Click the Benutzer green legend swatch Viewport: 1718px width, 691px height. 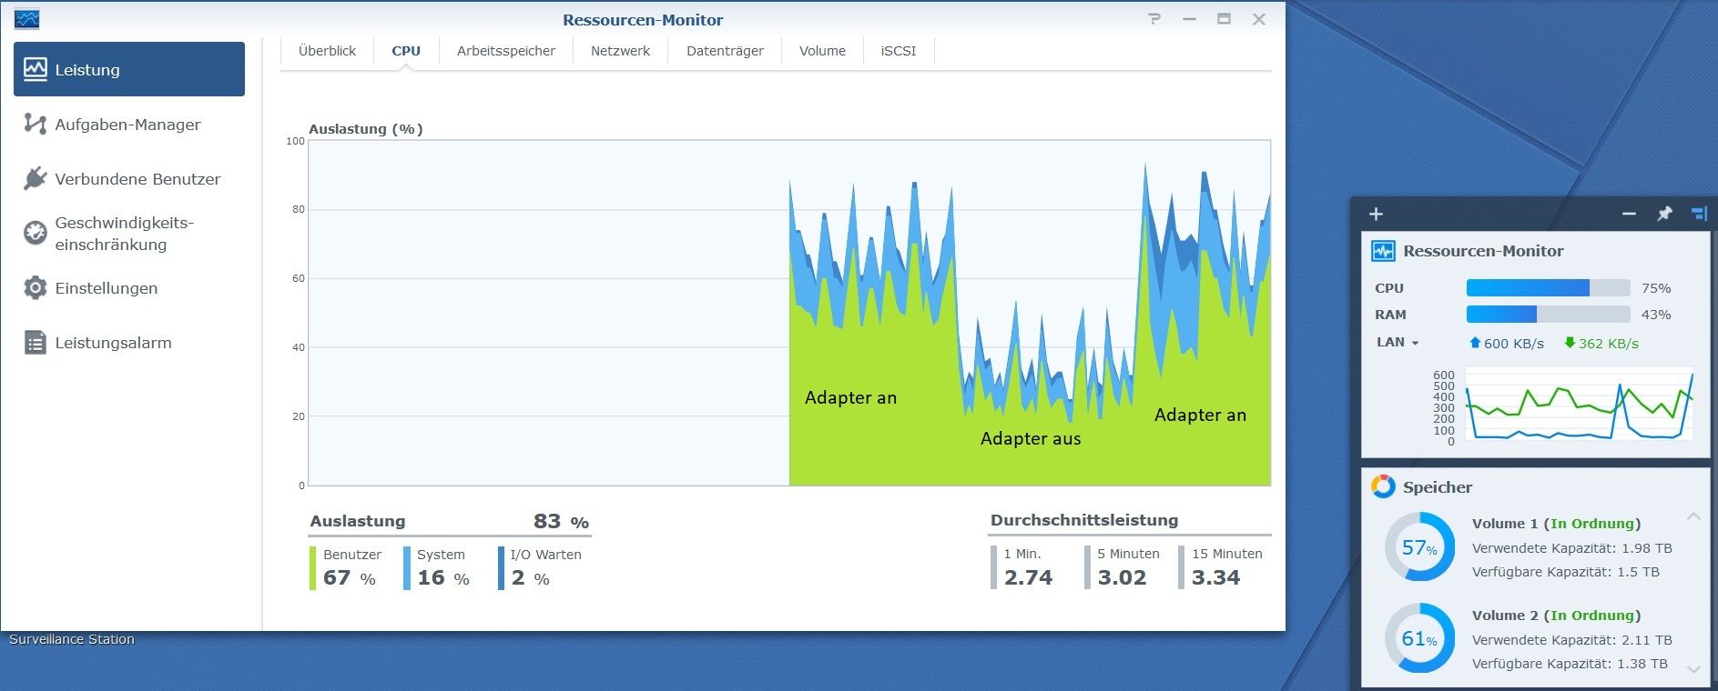pos(312,568)
